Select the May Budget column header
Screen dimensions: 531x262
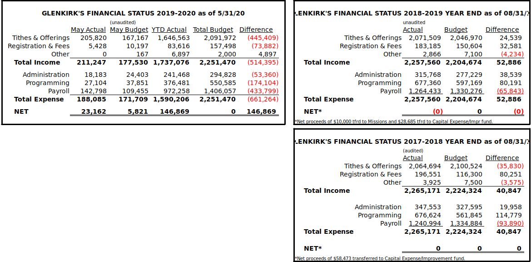point(129,30)
